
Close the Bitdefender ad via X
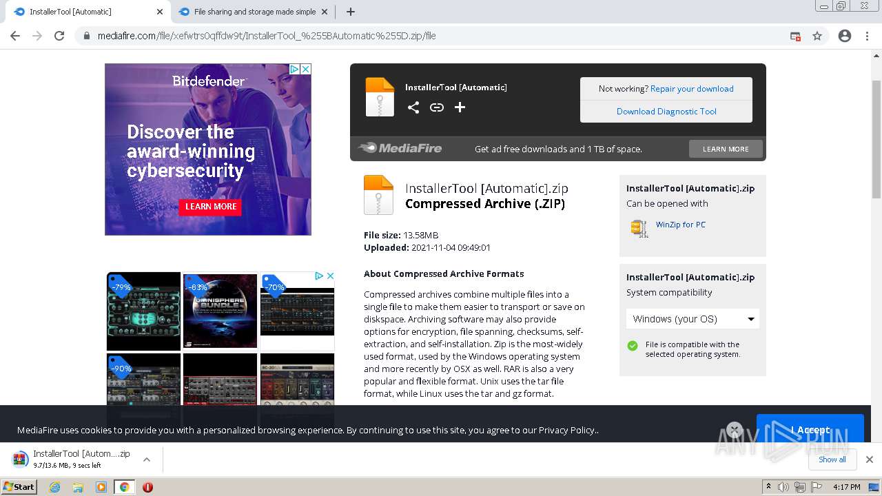[306, 69]
